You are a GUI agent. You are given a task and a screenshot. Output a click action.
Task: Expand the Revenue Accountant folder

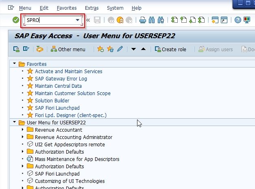pos(23,130)
